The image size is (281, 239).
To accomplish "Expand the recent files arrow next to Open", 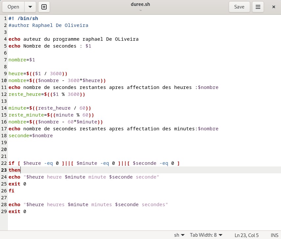I will tap(30, 7).
